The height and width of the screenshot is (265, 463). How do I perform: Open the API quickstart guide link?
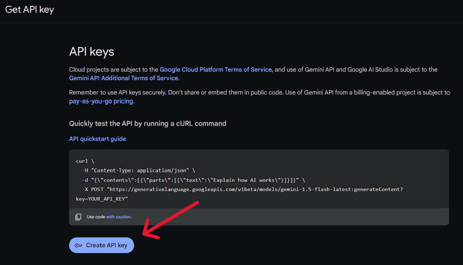click(98, 139)
